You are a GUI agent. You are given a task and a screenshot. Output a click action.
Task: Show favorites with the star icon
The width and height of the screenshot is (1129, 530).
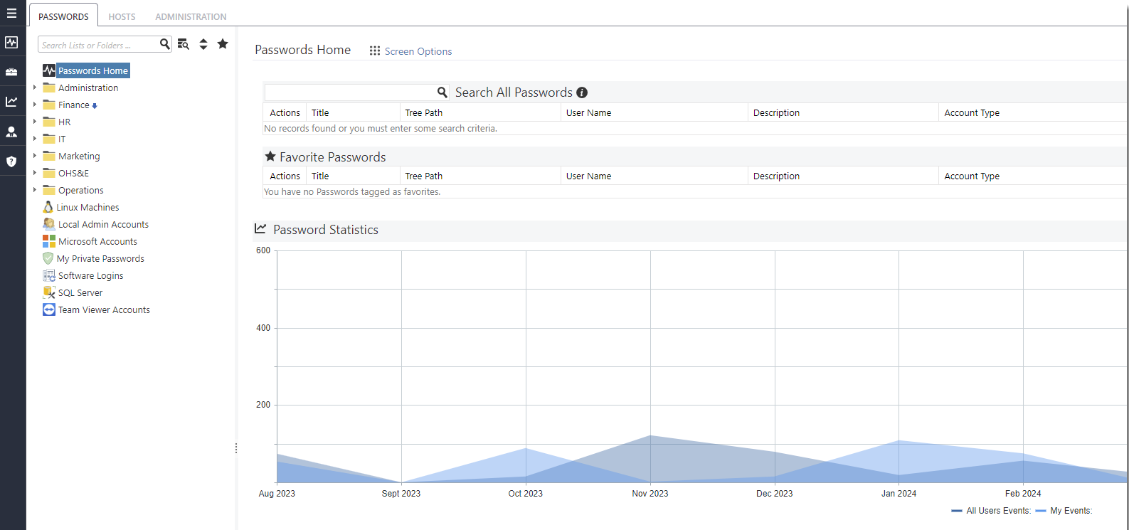coord(223,44)
